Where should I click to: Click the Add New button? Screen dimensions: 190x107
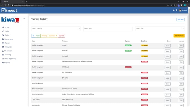181,19
